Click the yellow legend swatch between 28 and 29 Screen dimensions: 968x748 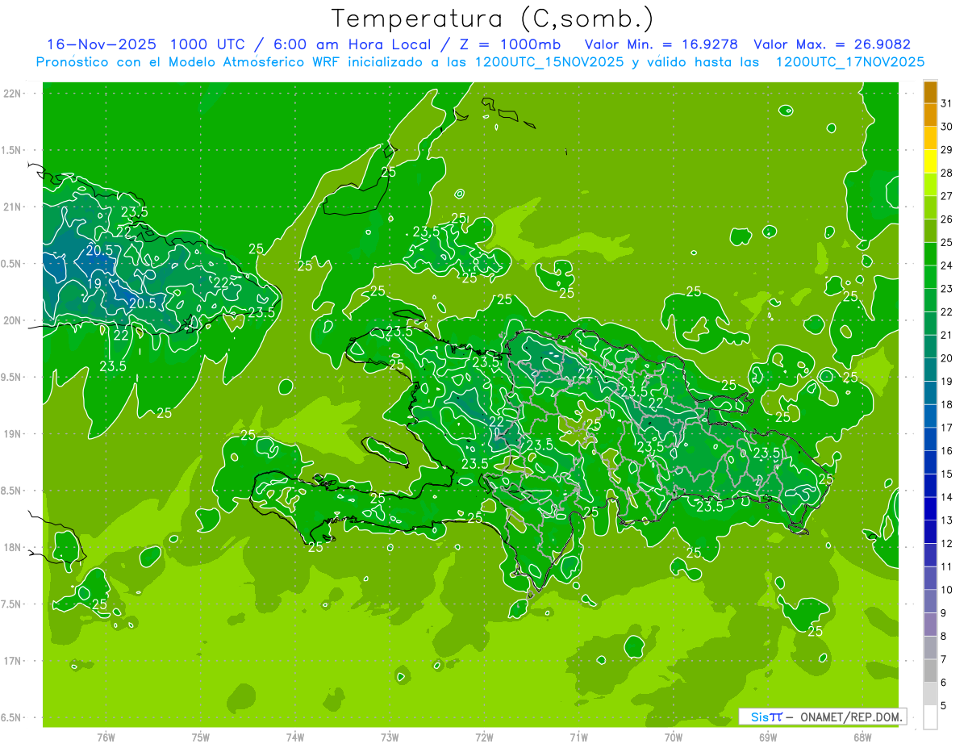tap(930, 161)
